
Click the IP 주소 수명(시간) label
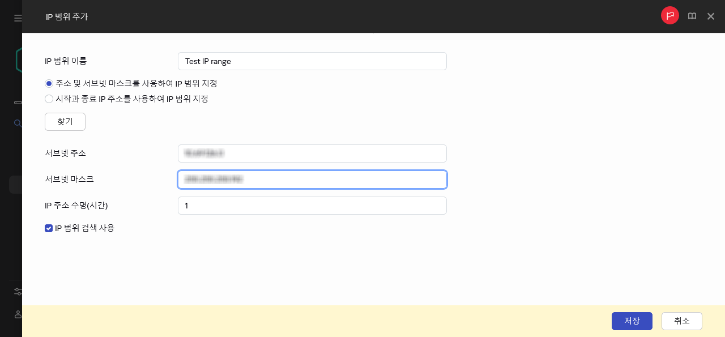(x=76, y=206)
